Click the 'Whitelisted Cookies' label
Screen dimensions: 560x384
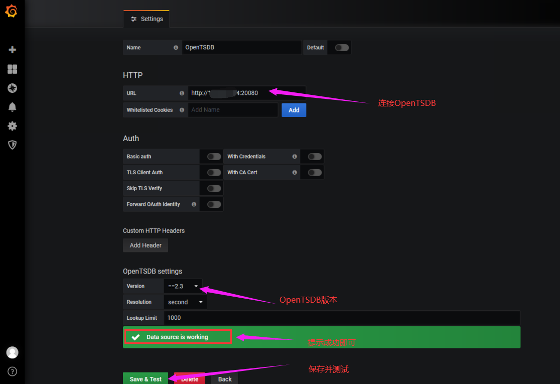pos(150,110)
